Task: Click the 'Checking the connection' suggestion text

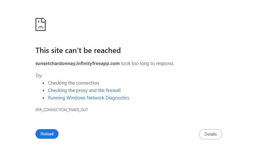Action: (x=73, y=83)
